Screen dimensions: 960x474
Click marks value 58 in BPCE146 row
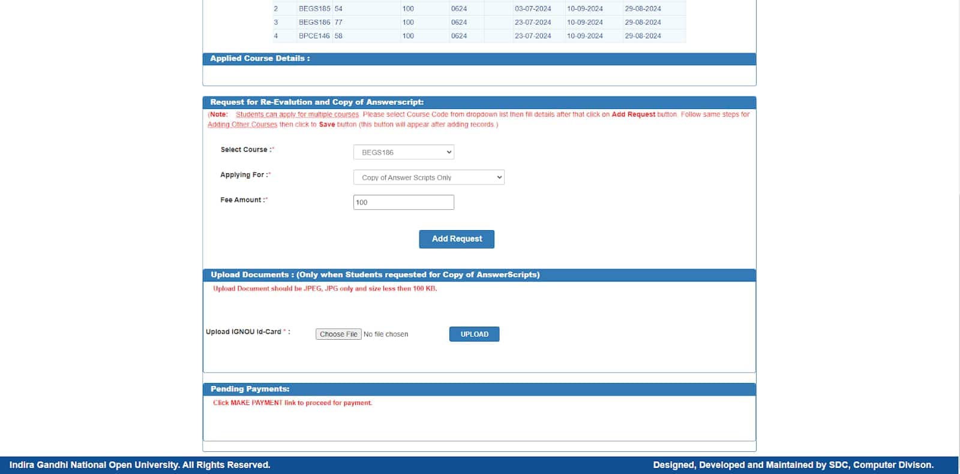pos(338,36)
